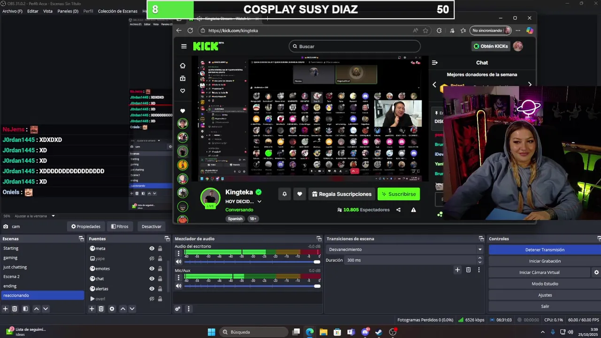
Task: Add Kick page to browser favorites star
Action: 425,31
